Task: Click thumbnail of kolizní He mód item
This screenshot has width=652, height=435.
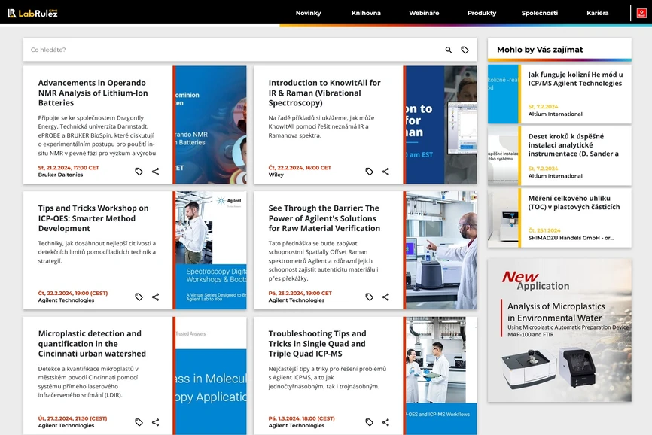Action: click(503, 94)
